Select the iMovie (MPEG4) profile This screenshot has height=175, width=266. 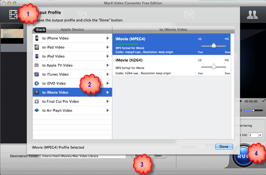171,44
